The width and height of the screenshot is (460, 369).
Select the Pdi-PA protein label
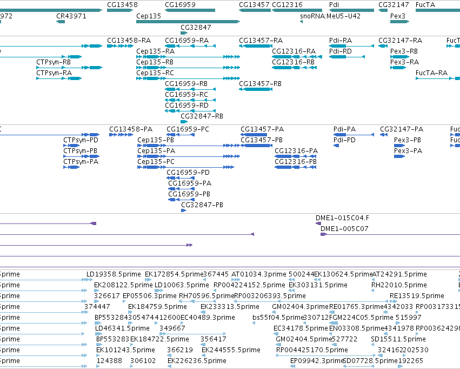pos(345,129)
